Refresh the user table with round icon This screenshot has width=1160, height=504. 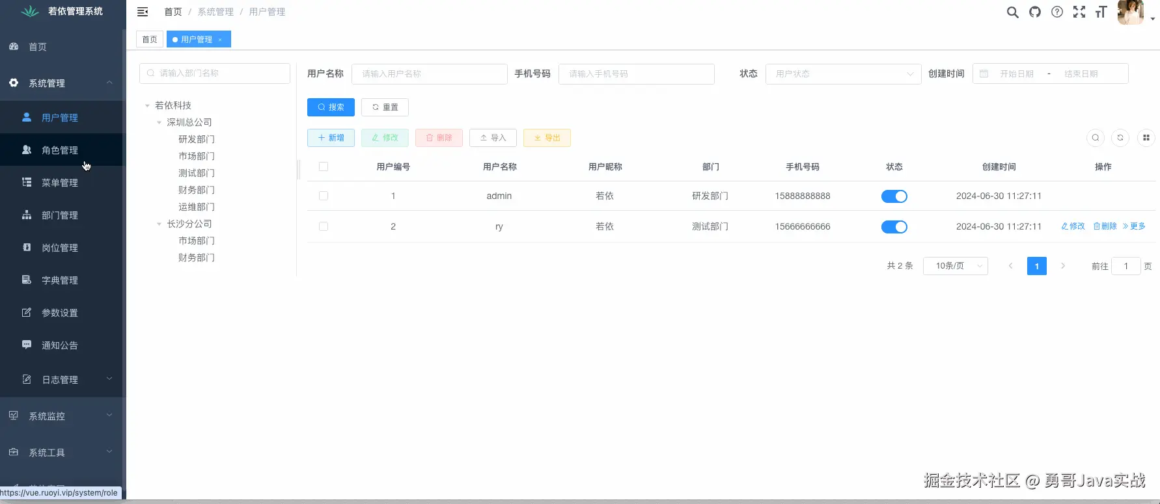[1120, 138]
